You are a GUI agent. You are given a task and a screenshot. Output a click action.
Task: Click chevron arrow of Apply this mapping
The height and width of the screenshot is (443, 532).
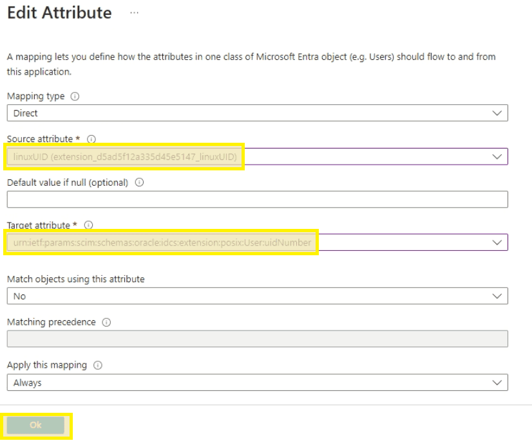(x=496, y=383)
